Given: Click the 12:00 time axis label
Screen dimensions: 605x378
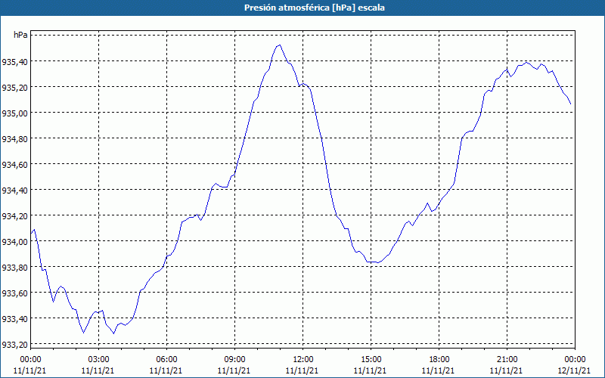Looking at the screenshot, I should coord(302,360).
